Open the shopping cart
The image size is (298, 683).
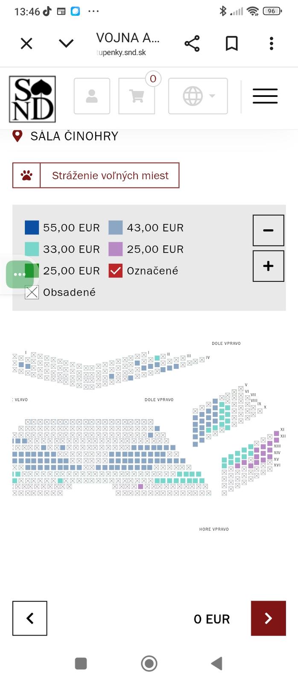[x=137, y=96]
